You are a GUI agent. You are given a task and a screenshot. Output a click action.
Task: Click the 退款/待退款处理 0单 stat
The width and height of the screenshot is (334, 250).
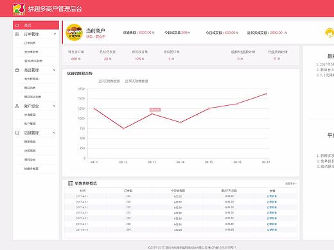[243, 55]
